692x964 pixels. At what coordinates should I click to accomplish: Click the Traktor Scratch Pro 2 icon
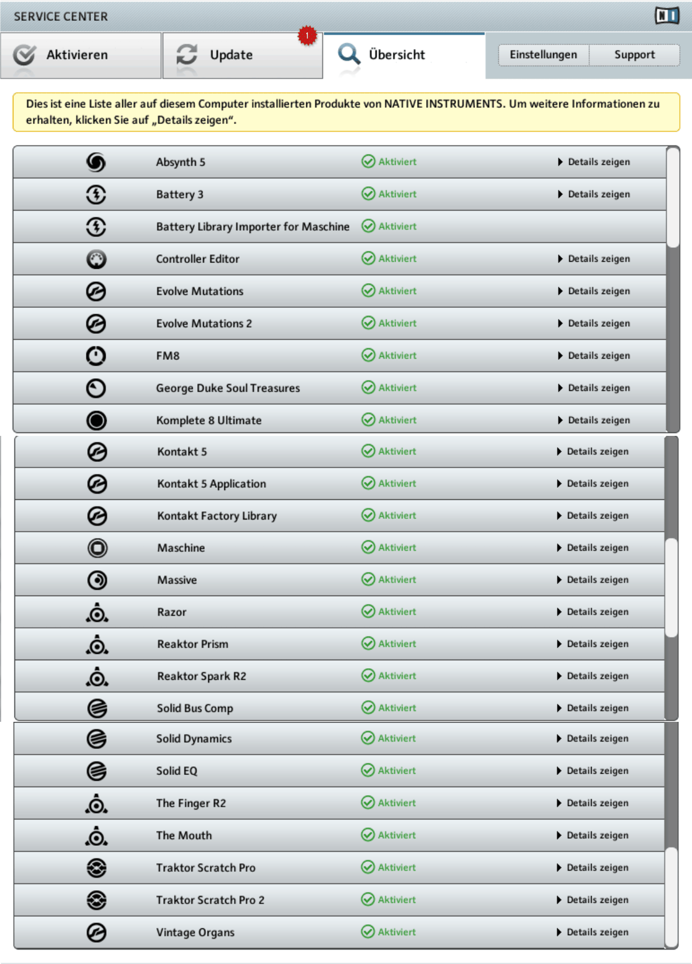coord(96,900)
